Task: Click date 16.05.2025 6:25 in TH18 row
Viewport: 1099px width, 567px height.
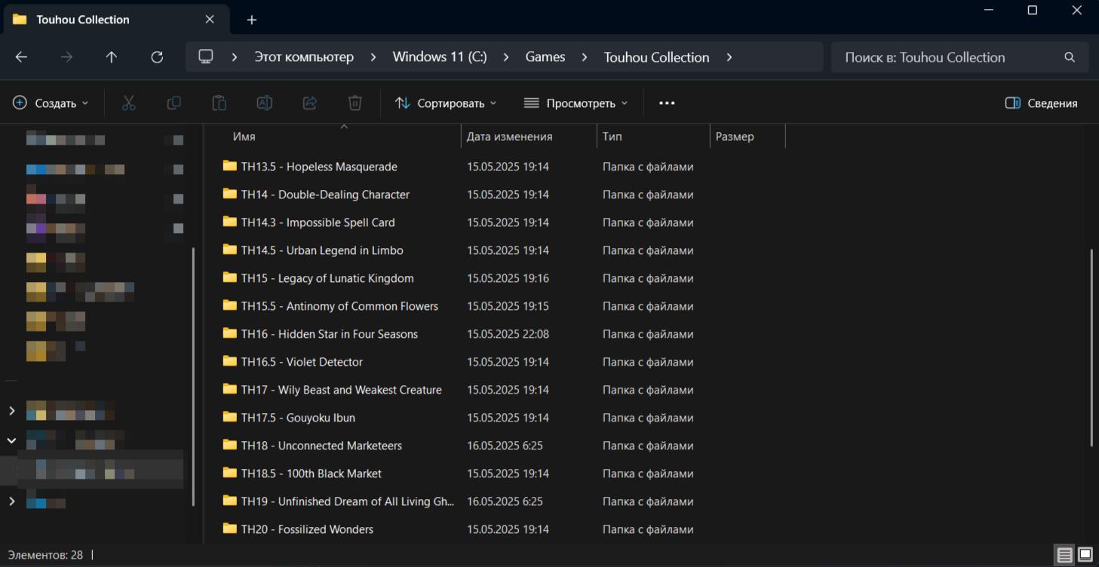Action: pyautogui.click(x=505, y=446)
